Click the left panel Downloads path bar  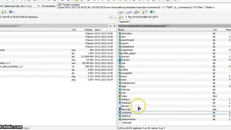pos(54,26)
